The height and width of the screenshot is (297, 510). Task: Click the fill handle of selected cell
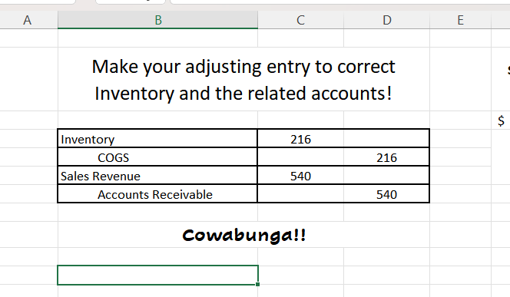pos(257,284)
